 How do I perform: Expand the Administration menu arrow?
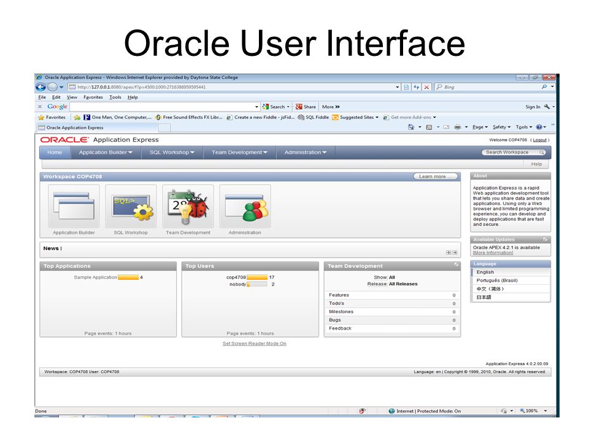[x=324, y=152]
